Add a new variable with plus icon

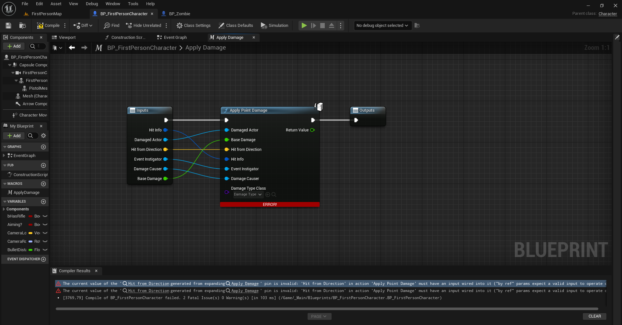[x=43, y=202]
